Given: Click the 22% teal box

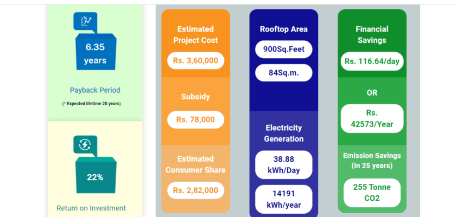Looking at the screenshot, I should point(96,177).
